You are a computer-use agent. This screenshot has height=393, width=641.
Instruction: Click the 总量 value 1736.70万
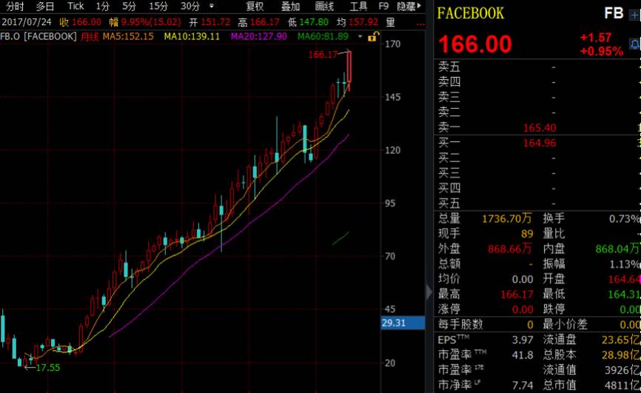[x=507, y=219]
